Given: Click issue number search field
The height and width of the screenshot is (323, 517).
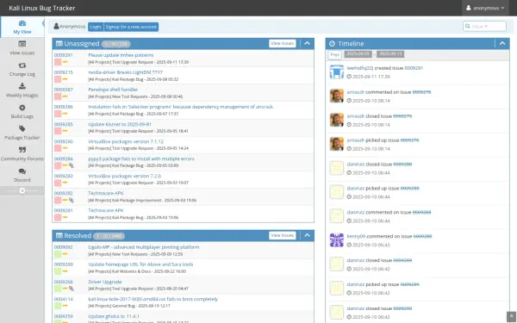Looking at the screenshot, I should (484, 26).
